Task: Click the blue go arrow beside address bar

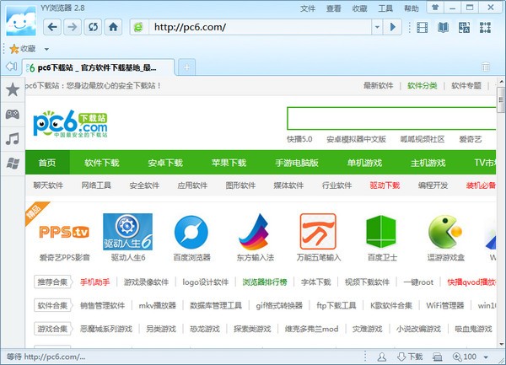Action: click(392, 27)
